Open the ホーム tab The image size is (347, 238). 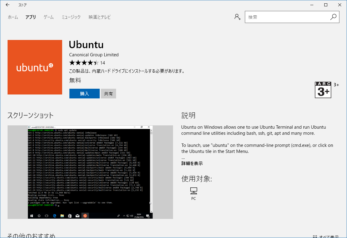tap(13, 17)
